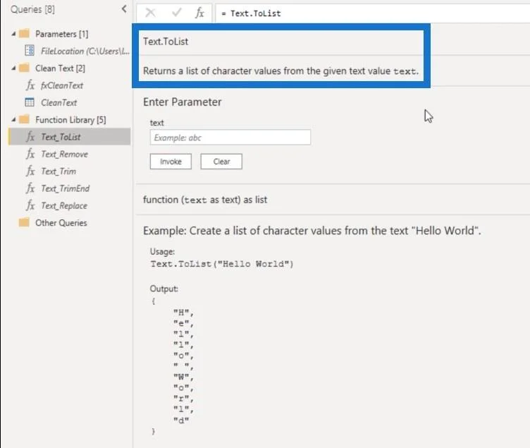The height and width of the screenshot is (448, 530).
Task: Click the Clean Text folder icon
Action: [x=24, y=68]
